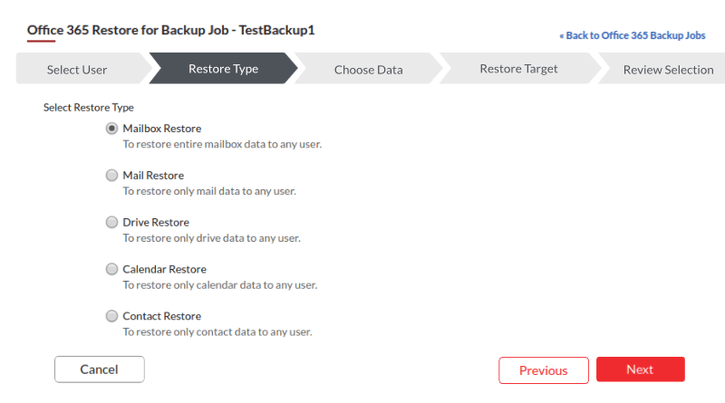Screen dimensions: 725x403
Task: Click the Mail Restore label text
Action: [153, 176]
